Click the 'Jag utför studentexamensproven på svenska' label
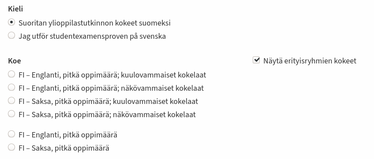Viewport: 374px width, 159px height. [92, 37]
